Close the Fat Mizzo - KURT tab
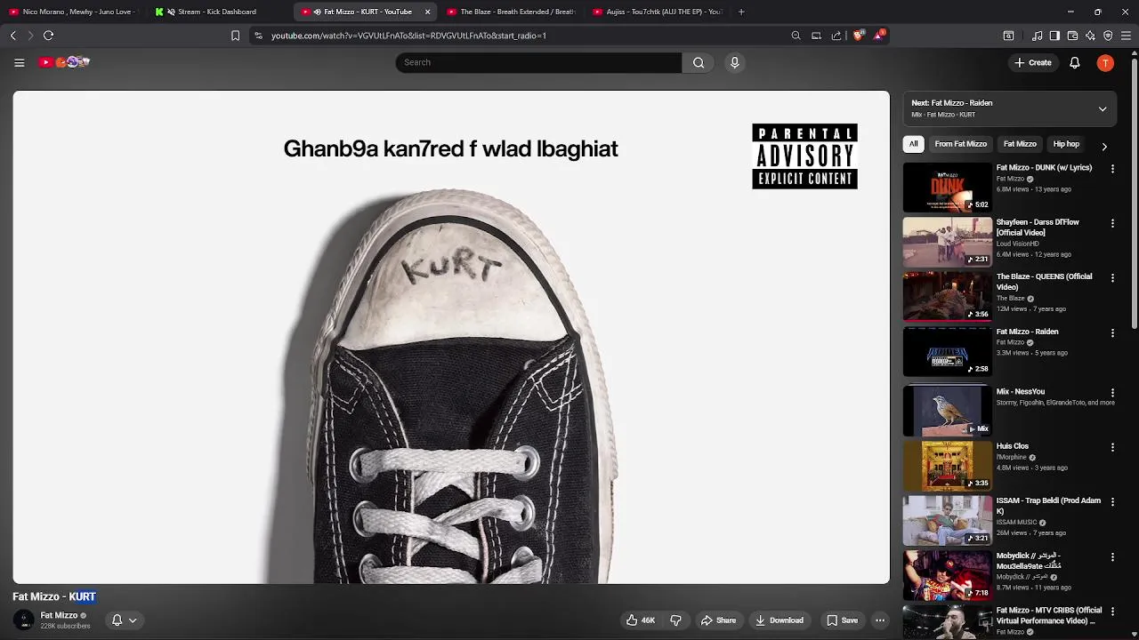The width and height of the screenshot is (1139, 640). click(427, 12)
